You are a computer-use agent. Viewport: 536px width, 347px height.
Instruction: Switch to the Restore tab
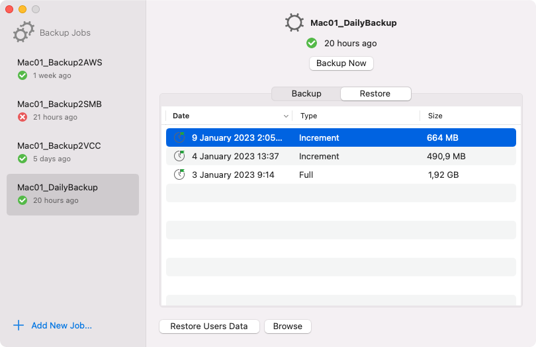coord(375,94)
